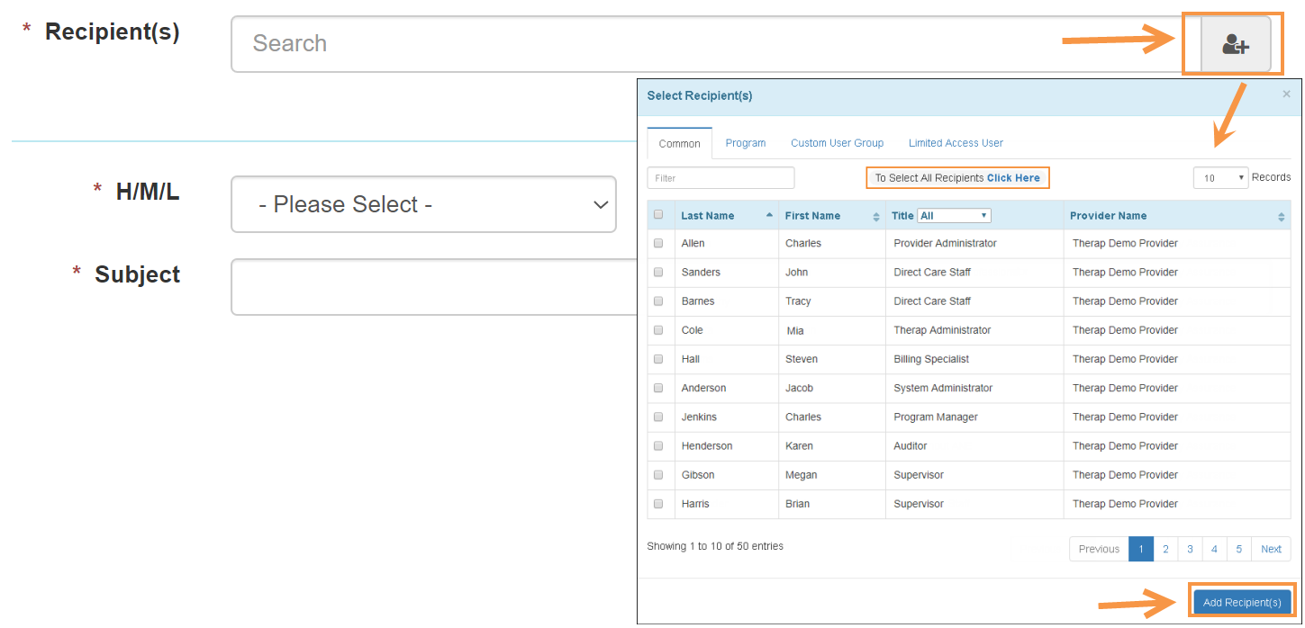Viewport: 1305px width, 628px height.
Task: Select the System Administrator title cell
Action: click(x=974, y=388)
